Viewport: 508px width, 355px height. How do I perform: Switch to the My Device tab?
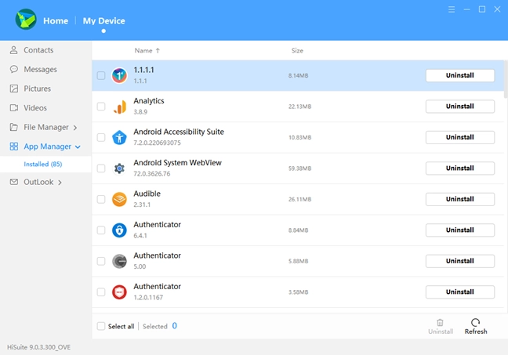tap(103, 20)
